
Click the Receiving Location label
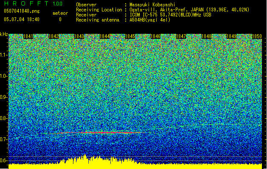99,10
